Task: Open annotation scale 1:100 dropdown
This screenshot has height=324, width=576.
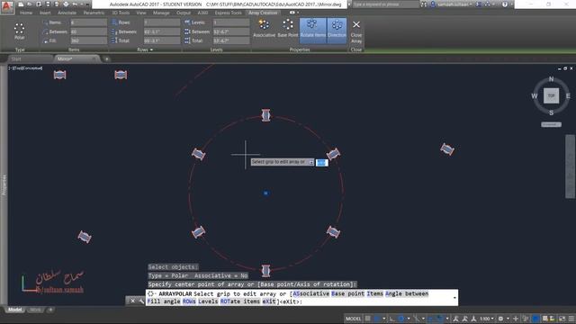Action: point(486,319)
